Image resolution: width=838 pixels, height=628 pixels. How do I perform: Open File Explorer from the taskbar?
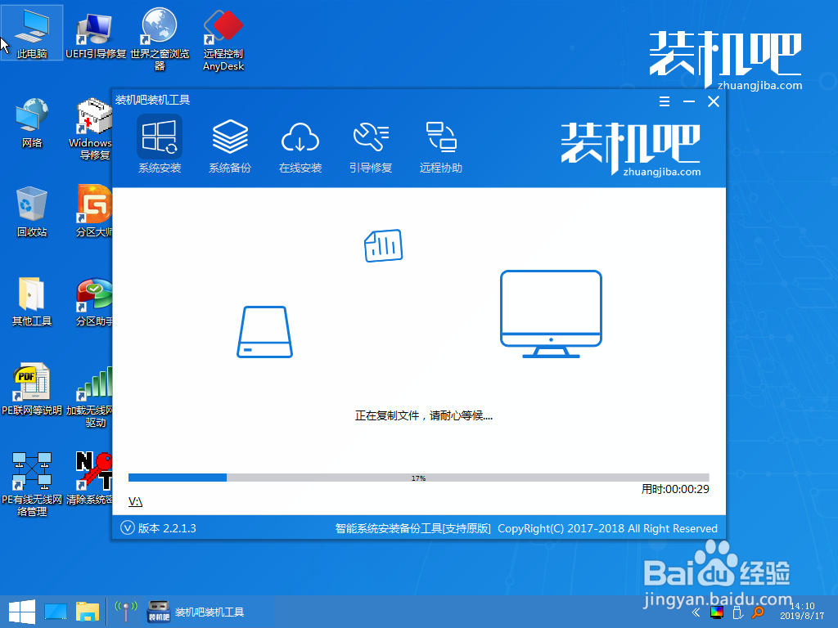tap(87, 612)
